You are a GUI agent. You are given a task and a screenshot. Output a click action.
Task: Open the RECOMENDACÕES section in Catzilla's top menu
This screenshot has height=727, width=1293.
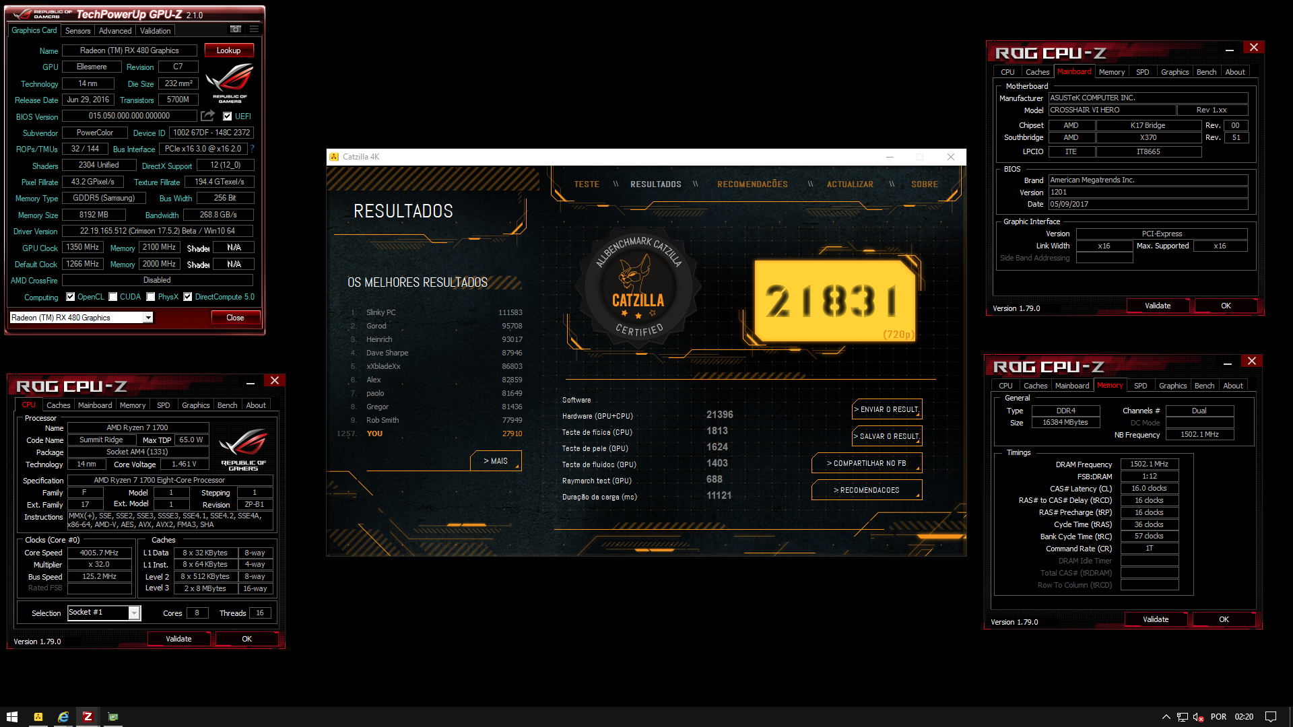[752, 184]
